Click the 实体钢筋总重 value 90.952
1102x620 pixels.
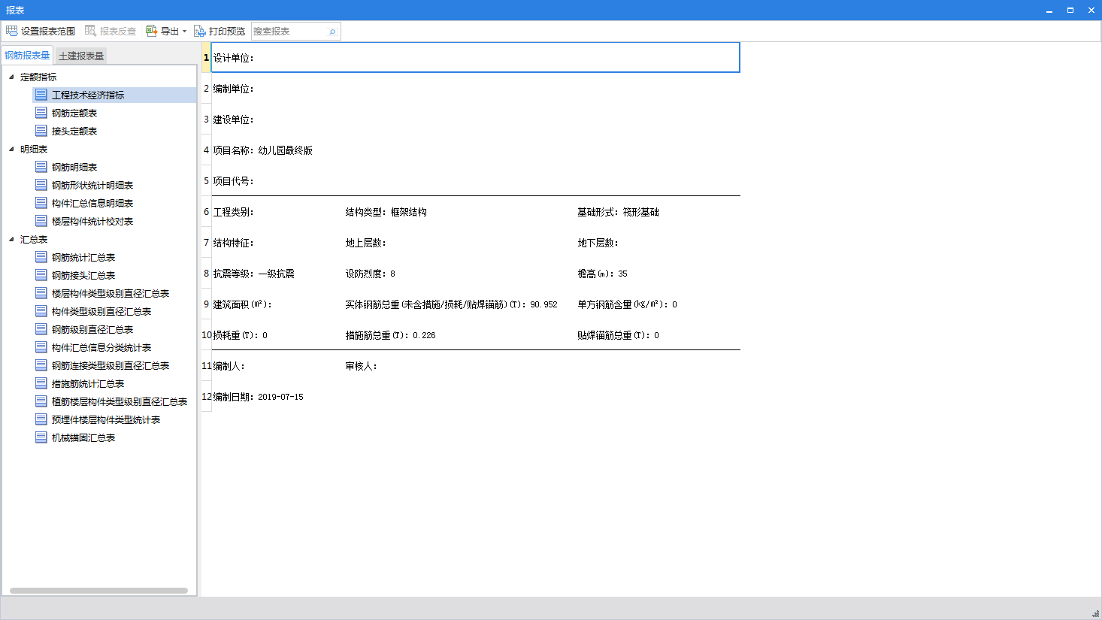[543, 304]
